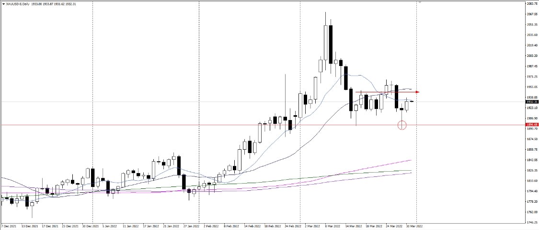Viewport: 539px width, 230px height.
Task: Open the dropdown triangle beside XAUUSD-E,Daily
Action: tap(3, 4)
